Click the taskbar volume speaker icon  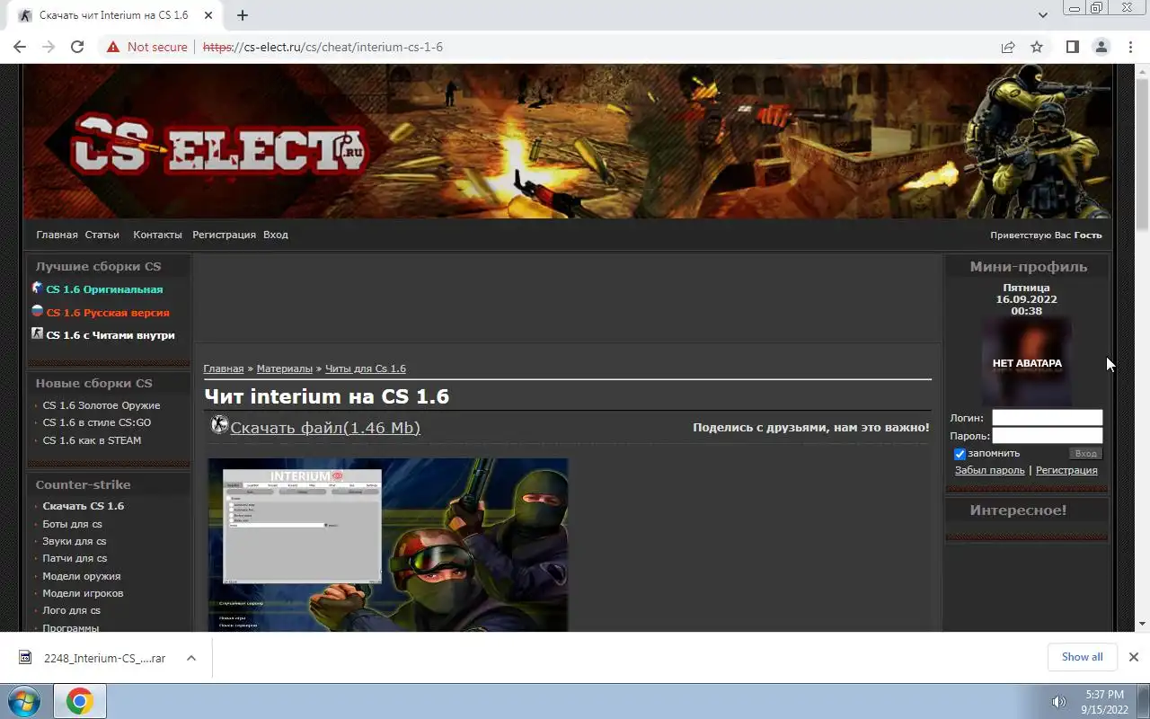(1059, 702)
